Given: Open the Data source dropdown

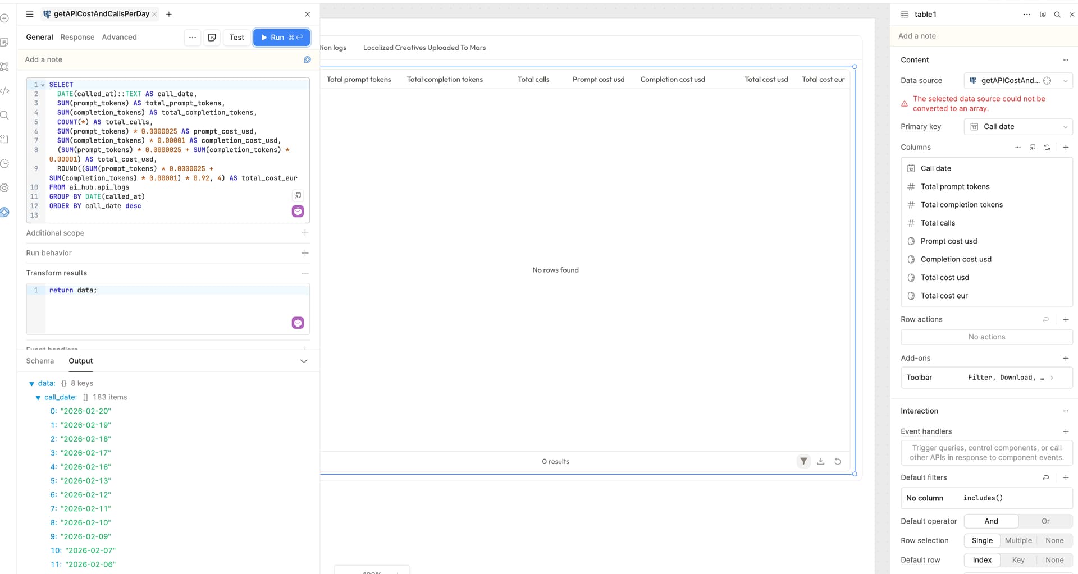Looking at the screenshot, I should [1018, 81].
